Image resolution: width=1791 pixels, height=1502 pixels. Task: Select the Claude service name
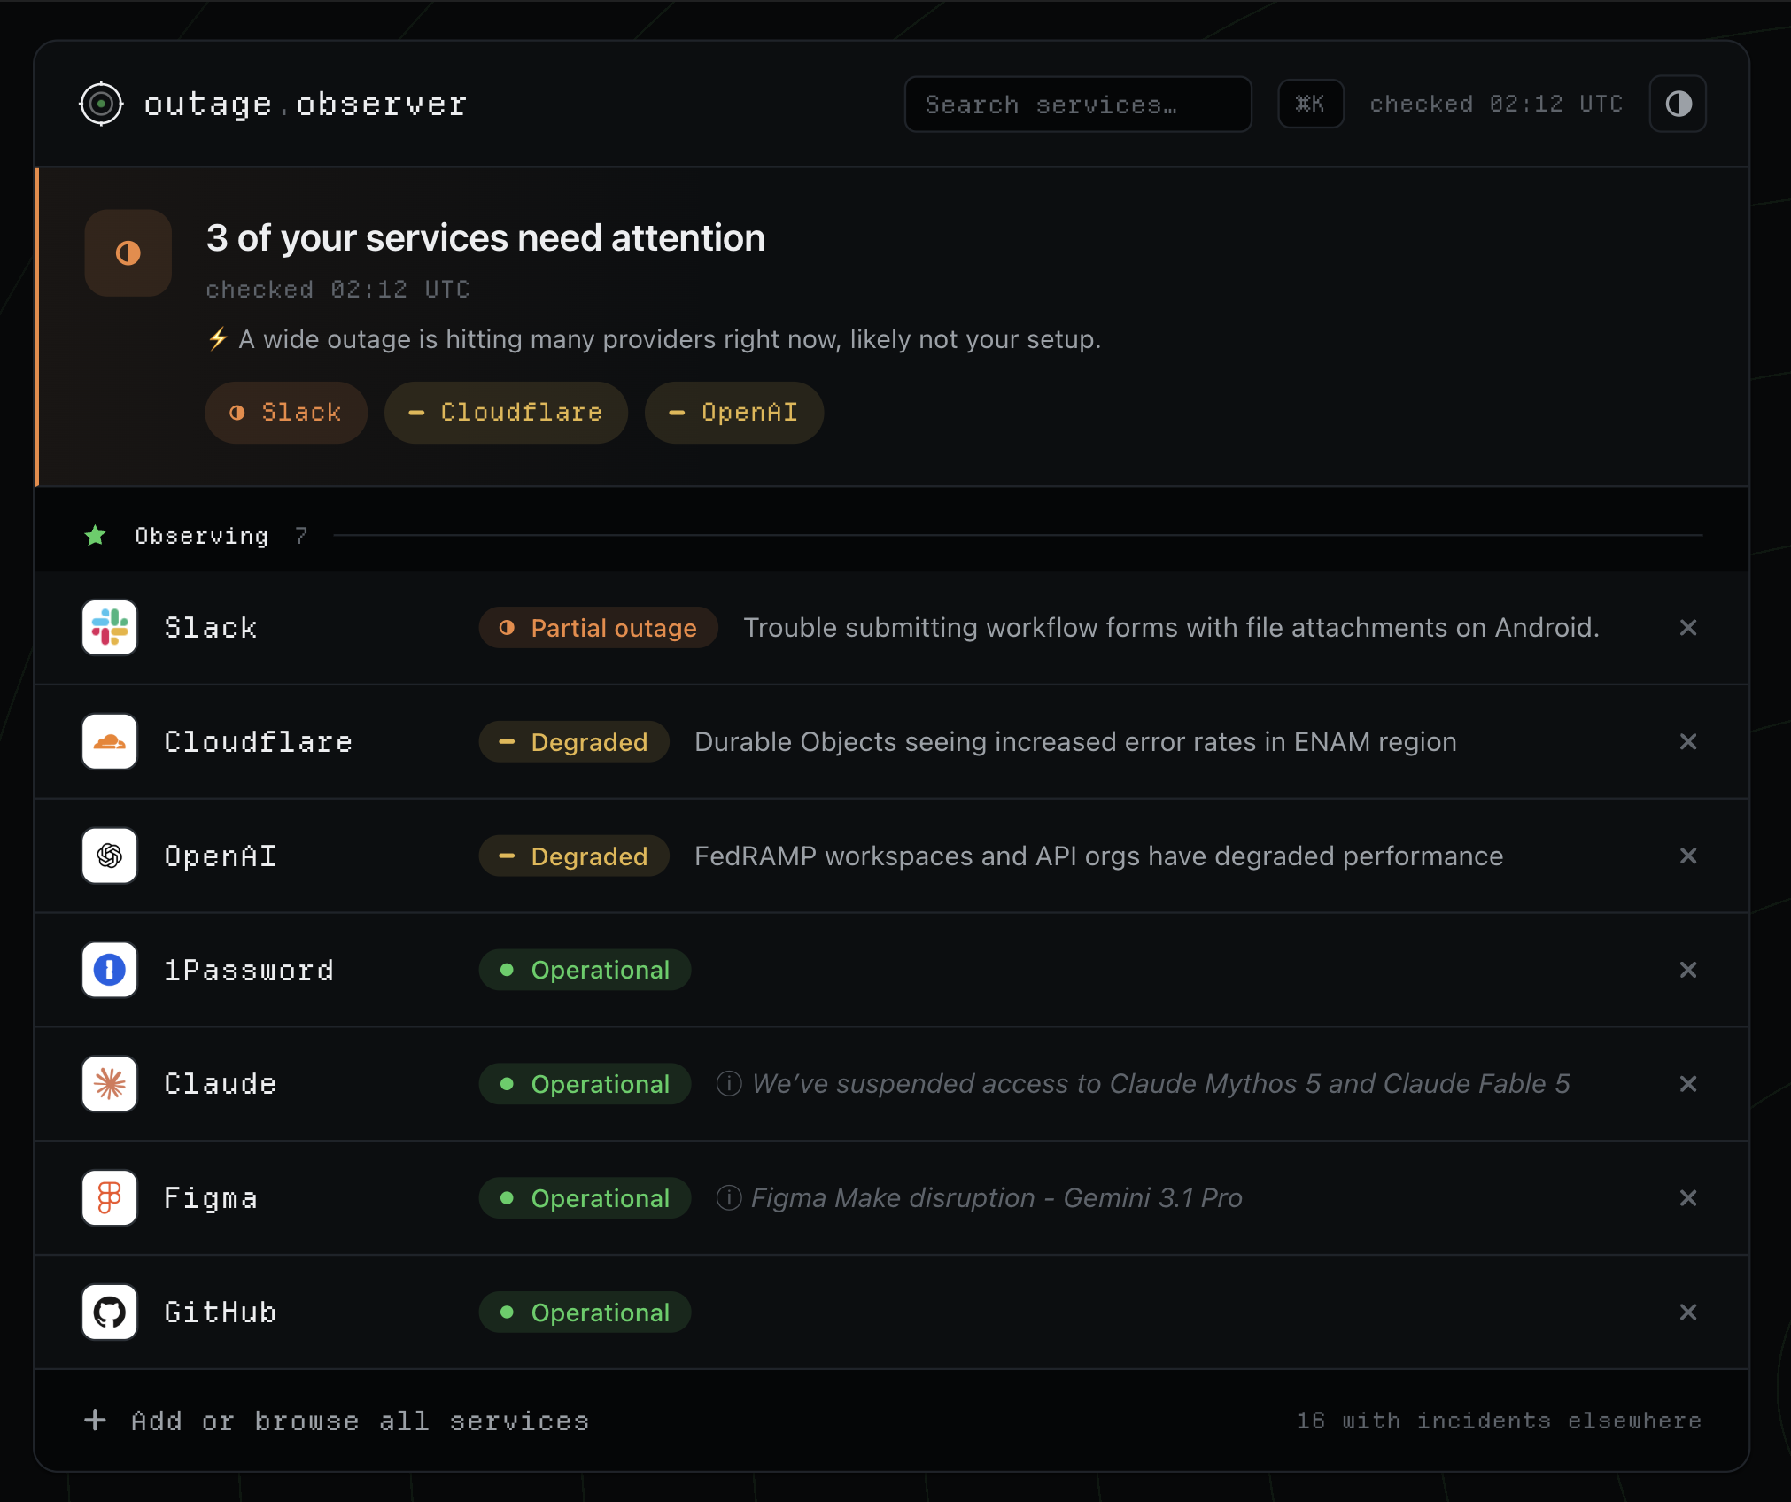click(x=221, y=1084)
